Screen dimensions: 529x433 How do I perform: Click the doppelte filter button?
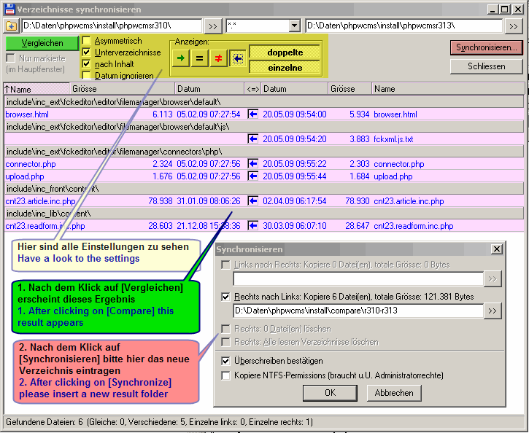(285, 52)
